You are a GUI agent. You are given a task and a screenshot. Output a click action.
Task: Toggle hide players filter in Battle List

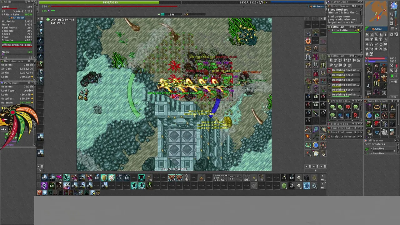pos(332,60)
